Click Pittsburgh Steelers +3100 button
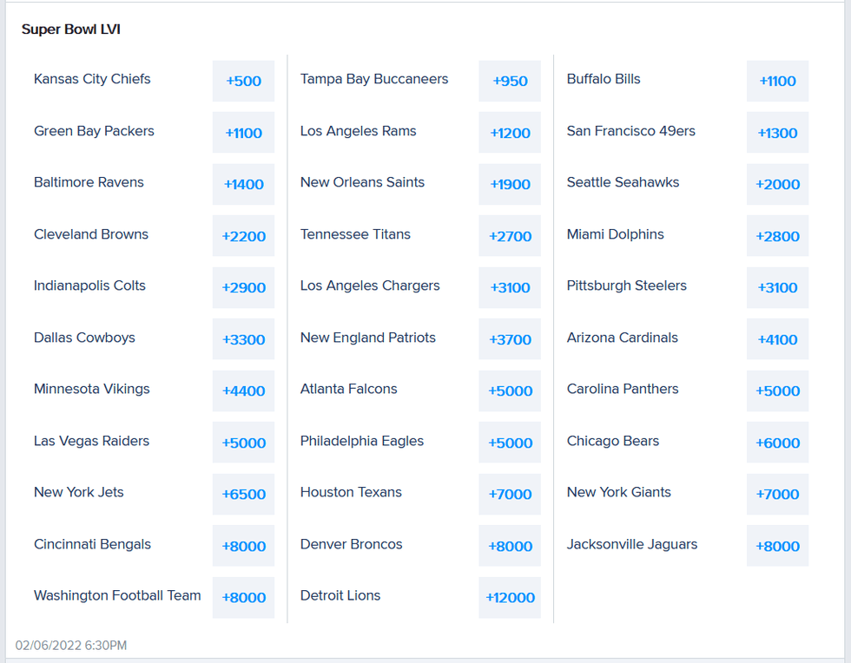 (777, 287)
